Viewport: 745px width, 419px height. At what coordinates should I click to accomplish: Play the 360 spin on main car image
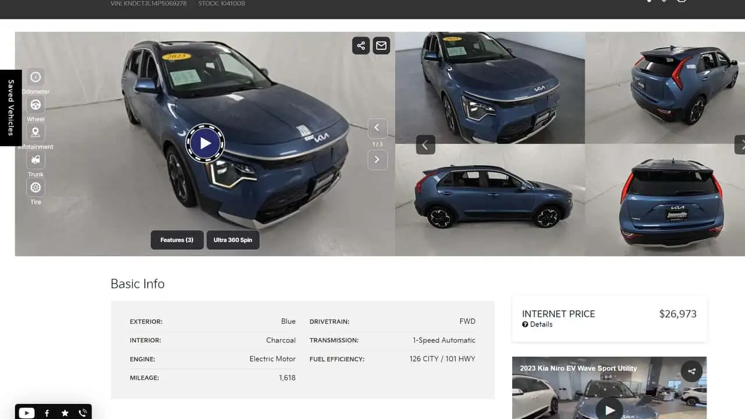[205, 143]
